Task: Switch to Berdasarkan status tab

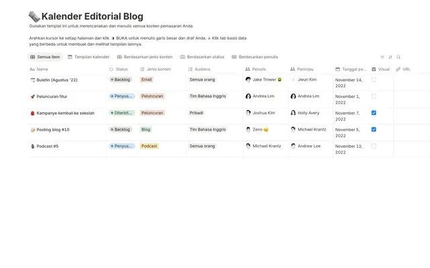Action: (x=202, y=57)
